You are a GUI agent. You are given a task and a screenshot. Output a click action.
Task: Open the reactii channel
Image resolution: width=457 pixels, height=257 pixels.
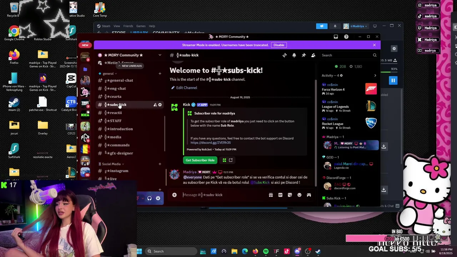[x=130, y=113]
